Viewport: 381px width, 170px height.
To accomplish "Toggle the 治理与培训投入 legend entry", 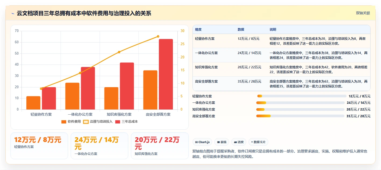I will coord(98,122).
